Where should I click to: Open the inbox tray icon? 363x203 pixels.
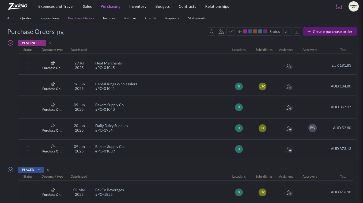click(x=339, y=6)
